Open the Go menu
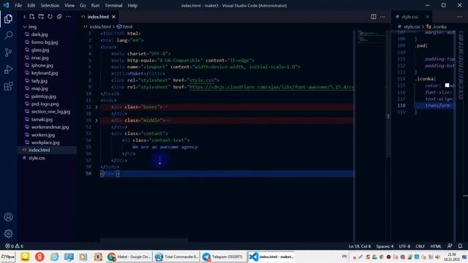The width and height of the screenshot is (468, 263). (x=83, y=5)
